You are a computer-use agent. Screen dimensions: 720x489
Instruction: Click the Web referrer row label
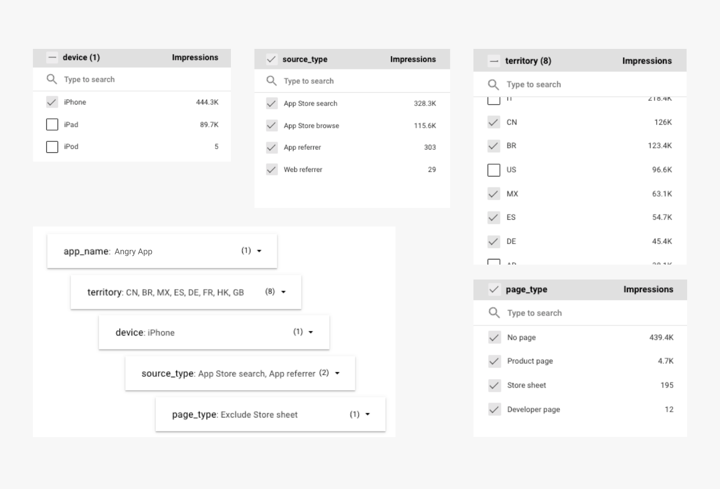point(303,169)
